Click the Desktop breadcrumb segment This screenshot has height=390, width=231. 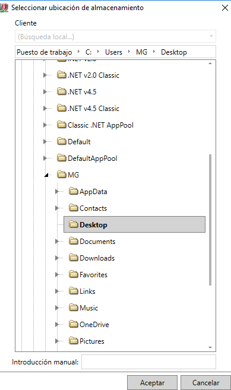pos(174,52)
